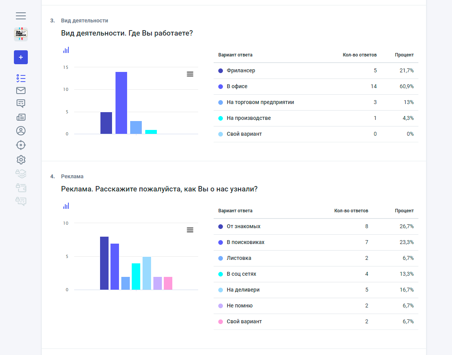This screenshot has width=452, height=355.
Task: Open the settings gear in the sidebar
Action: [x=21, y=159]
